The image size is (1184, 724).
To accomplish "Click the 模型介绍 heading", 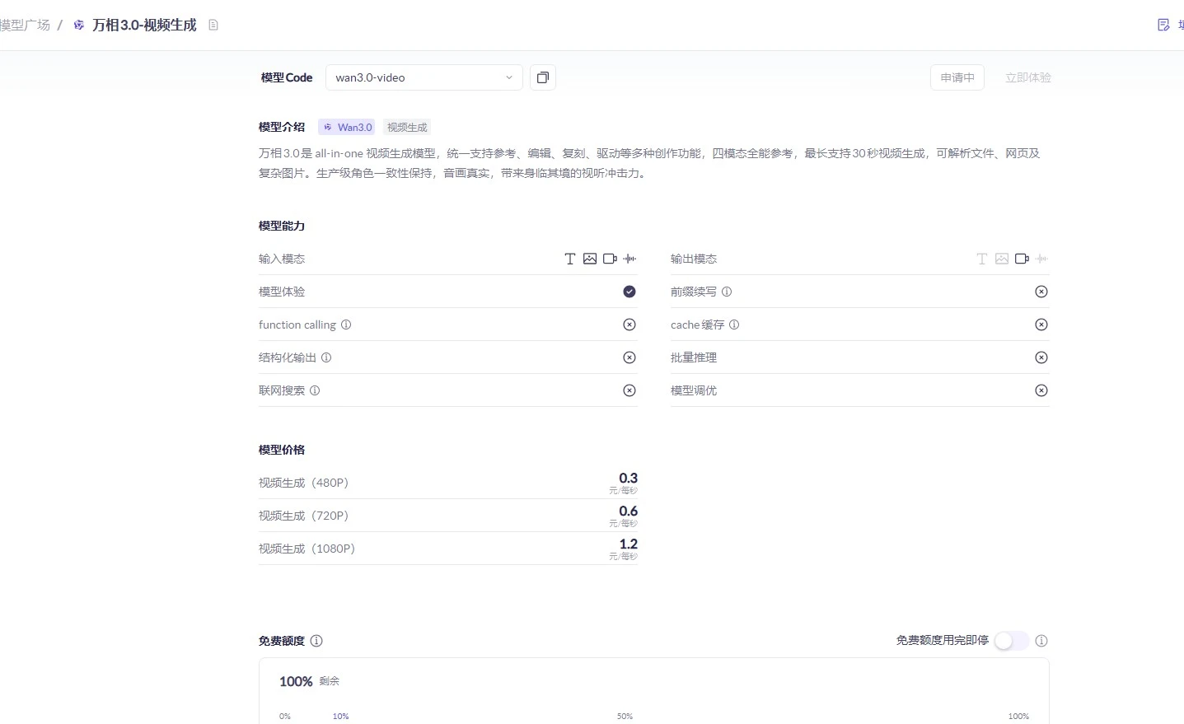I will [x=282, y=127].
